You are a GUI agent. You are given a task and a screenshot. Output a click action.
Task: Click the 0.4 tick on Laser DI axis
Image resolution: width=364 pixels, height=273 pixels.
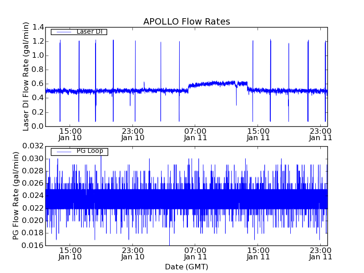(x=38, y=98)
